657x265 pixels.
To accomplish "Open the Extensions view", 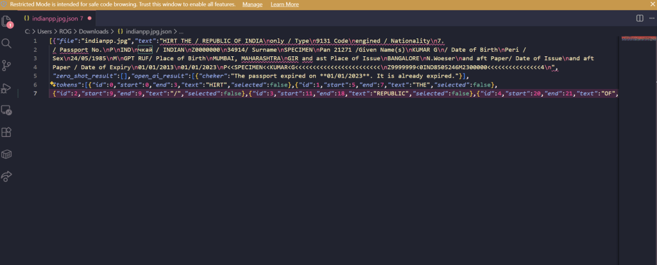I will [x=8, y=132].
